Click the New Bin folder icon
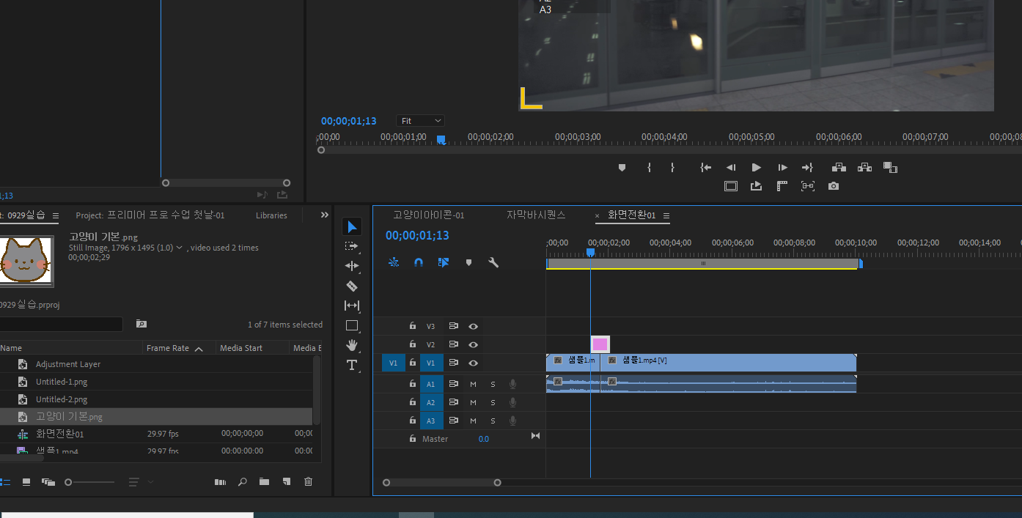 264,482
